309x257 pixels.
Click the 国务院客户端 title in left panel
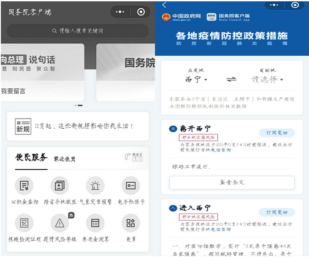tap(30, 12)
